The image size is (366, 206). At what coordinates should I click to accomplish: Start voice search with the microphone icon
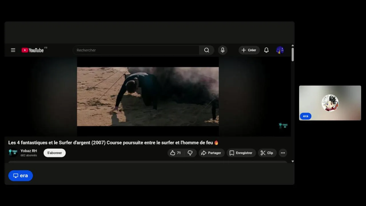(x=223, y=50)
